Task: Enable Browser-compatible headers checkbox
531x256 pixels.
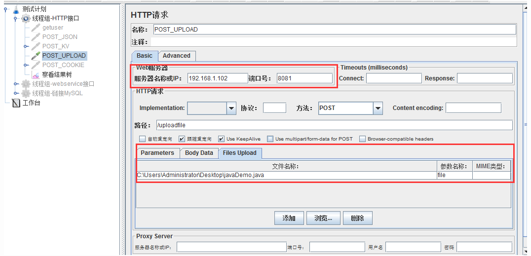Action: (362, 139)
